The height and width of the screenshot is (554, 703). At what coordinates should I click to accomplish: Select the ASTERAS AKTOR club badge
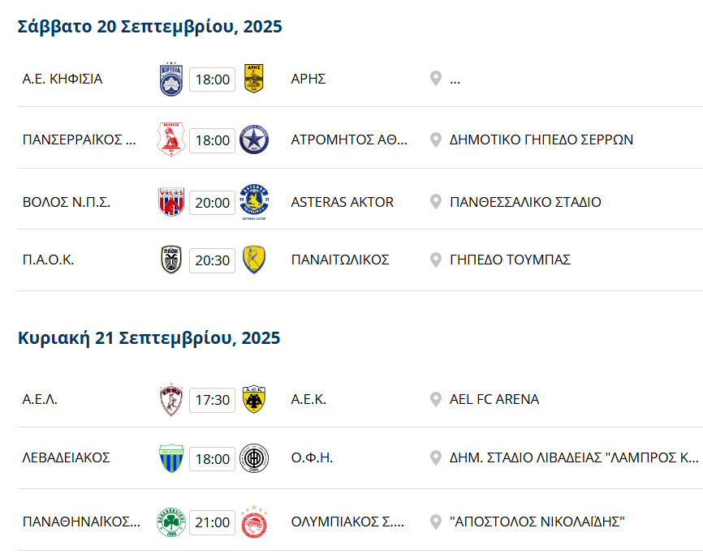pos(253,202)
